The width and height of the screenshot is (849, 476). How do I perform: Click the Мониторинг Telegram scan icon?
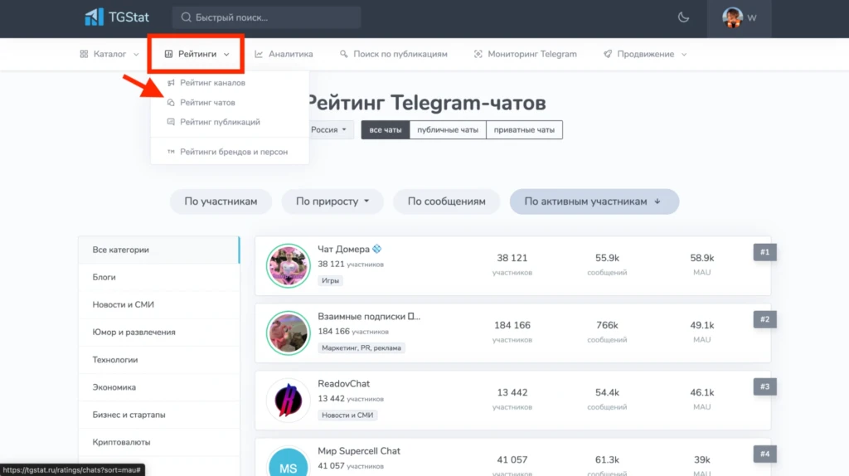[x=478, y=54]
